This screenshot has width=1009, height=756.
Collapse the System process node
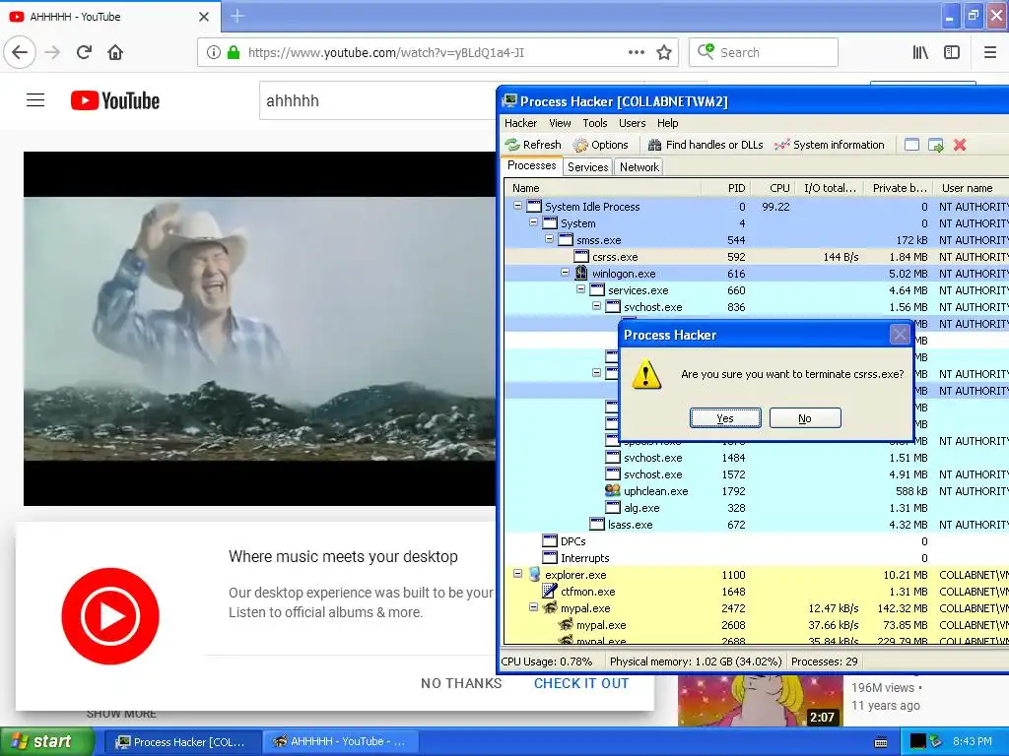(533, 222)
